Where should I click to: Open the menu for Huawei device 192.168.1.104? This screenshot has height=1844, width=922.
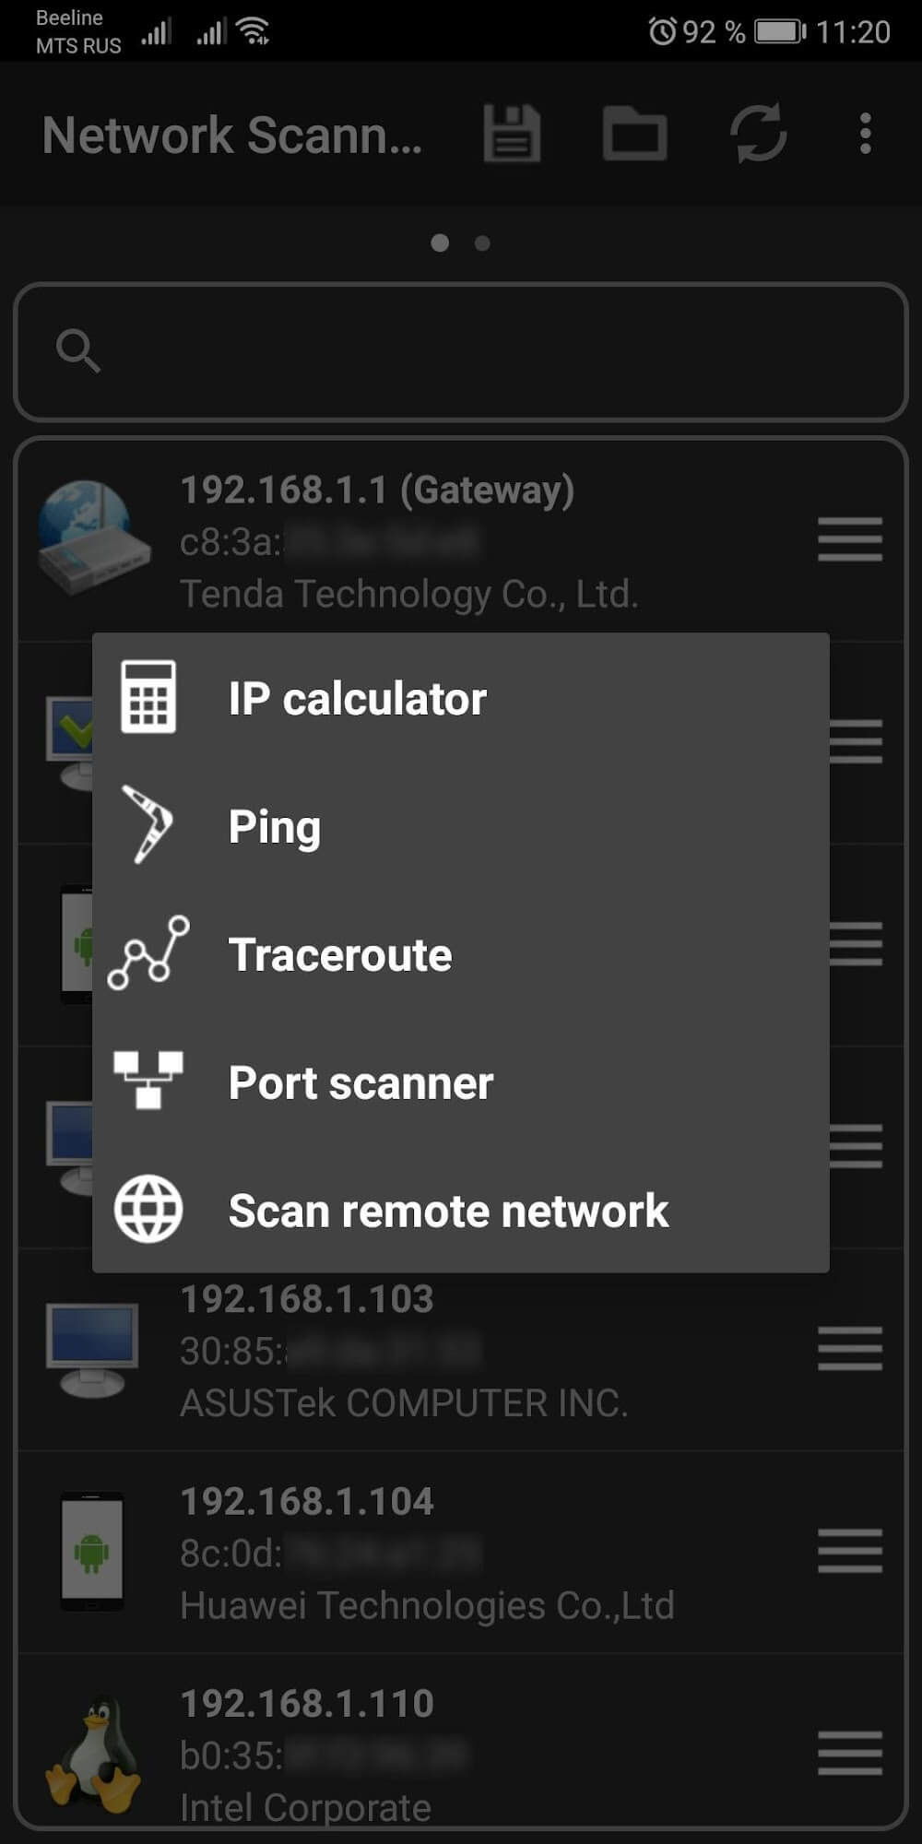(x=849, y=1551)
